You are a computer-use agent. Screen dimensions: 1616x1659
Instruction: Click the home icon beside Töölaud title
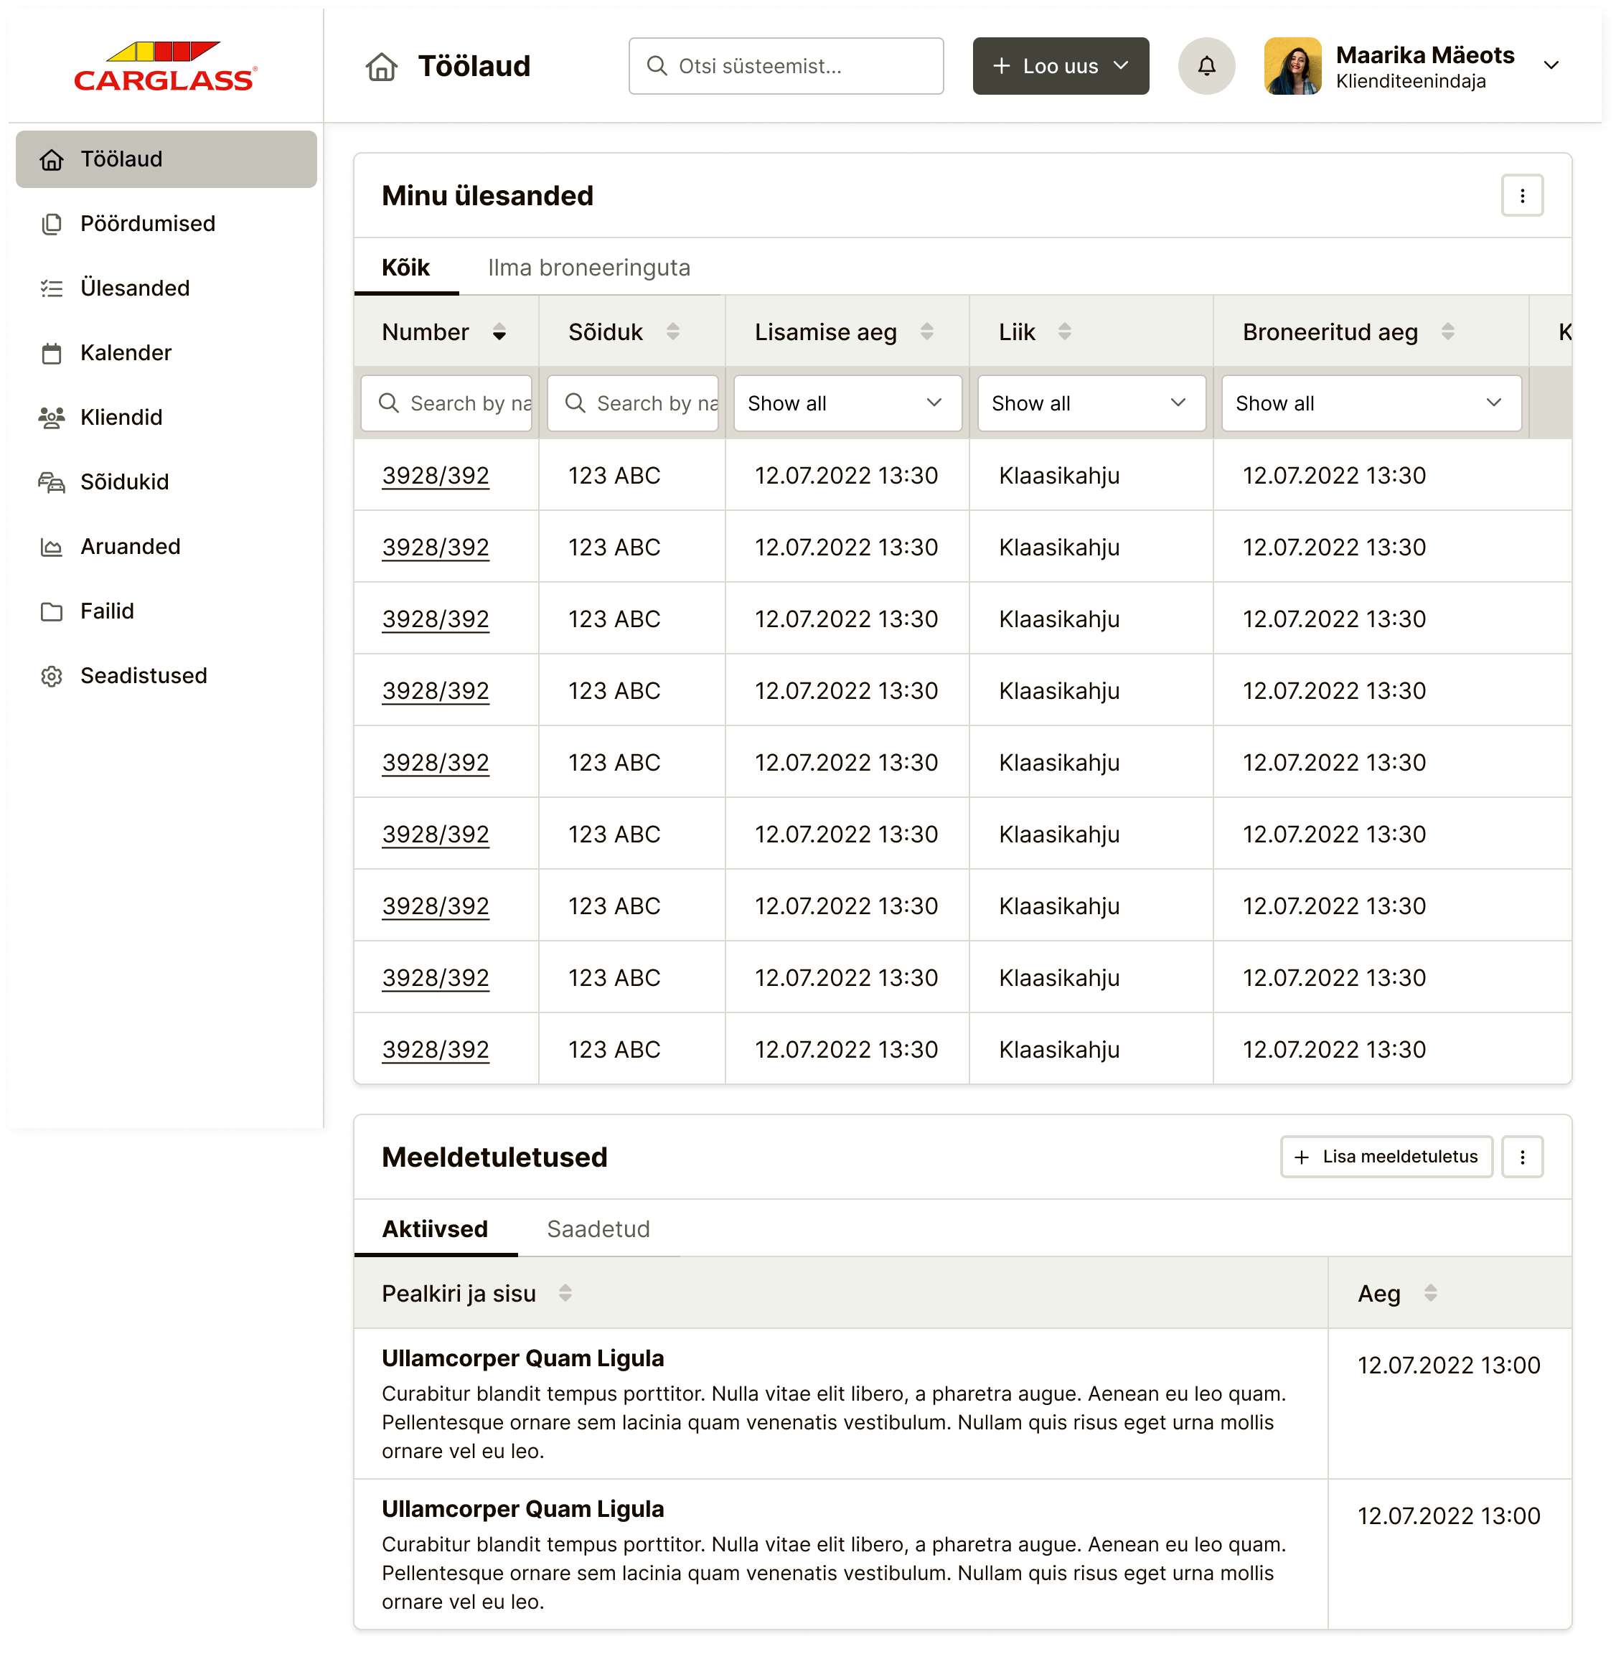[381, 66]
